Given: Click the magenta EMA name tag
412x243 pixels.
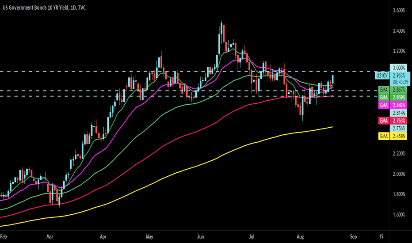Looking at the screenshot, I should (384, 105).
